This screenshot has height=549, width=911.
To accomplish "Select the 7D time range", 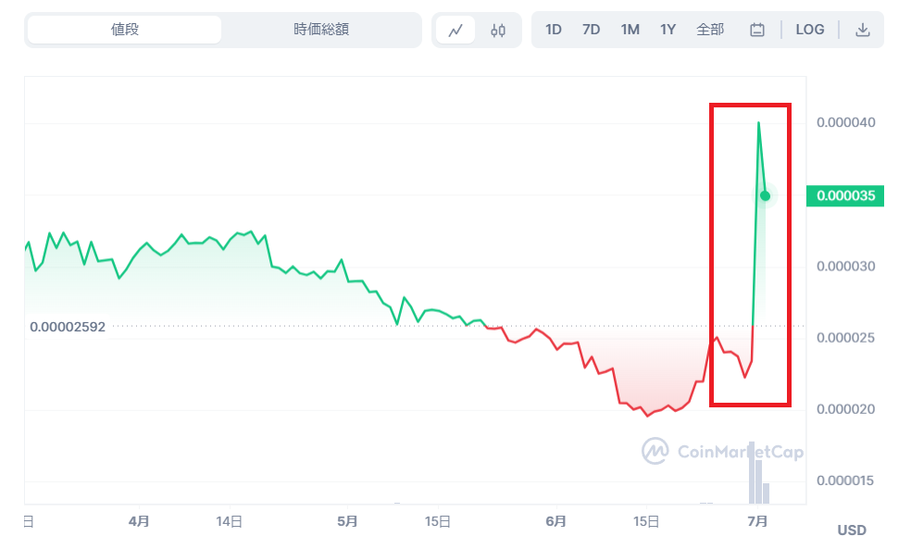I will (591, 29).
